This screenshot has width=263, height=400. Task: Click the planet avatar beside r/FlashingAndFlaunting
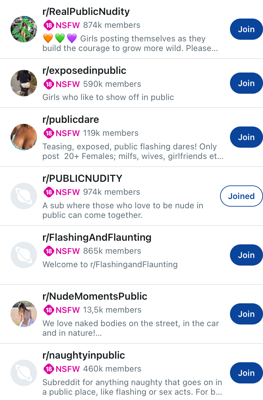click(24, 255)
